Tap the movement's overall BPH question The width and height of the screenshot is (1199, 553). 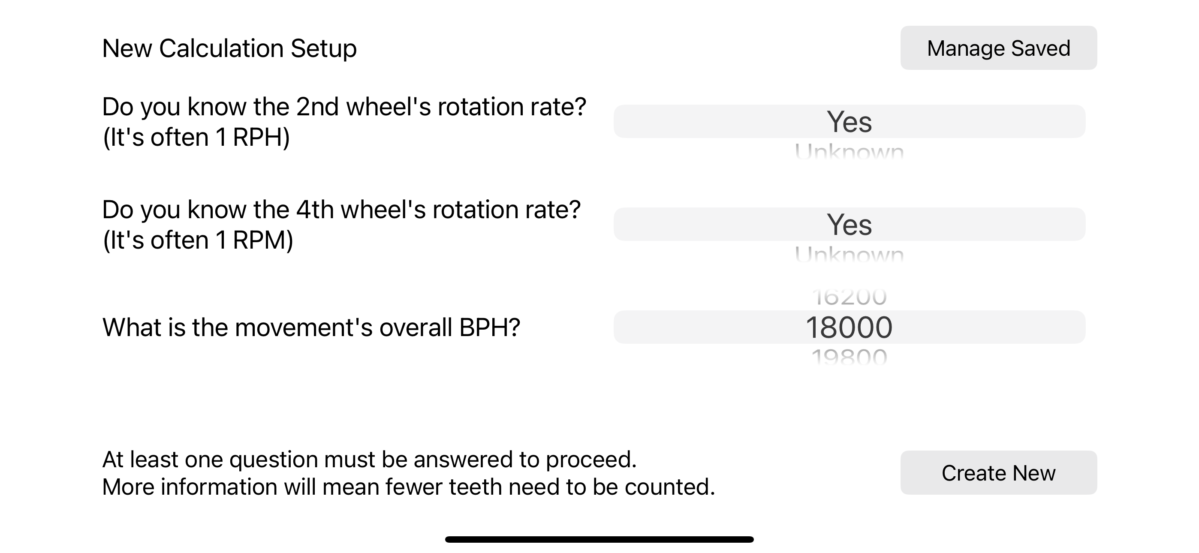tap(311, 327)
